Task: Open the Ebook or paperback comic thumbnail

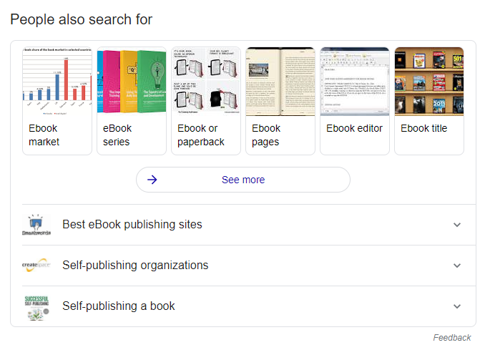Action: coord(206,82)
